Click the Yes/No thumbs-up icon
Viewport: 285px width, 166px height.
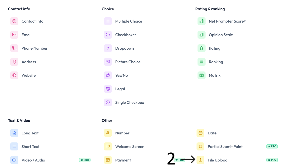(108, 75)
